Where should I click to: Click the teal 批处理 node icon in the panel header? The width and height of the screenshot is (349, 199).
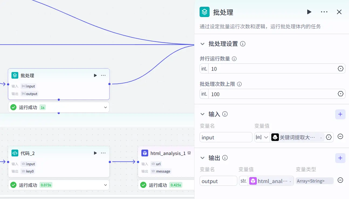pyautogui.click(x=204, y=12)
